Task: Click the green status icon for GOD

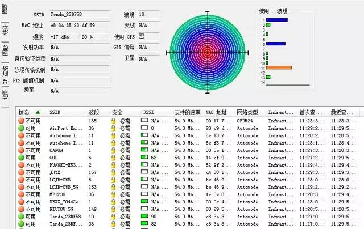Action: coord(21,158)
